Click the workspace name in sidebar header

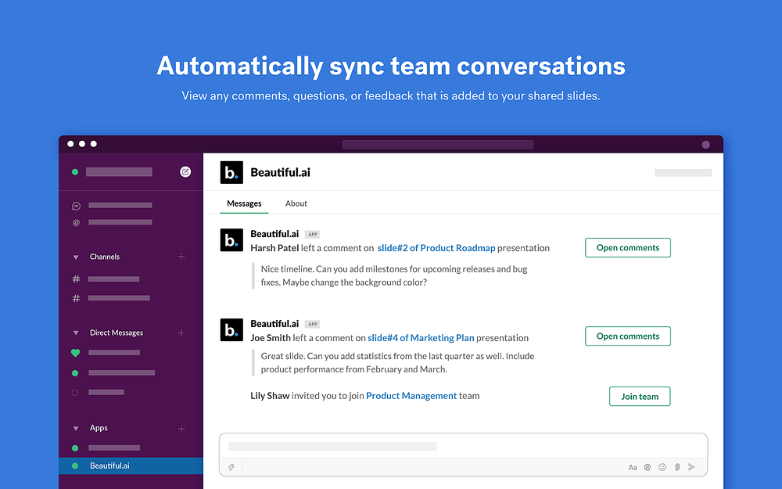coord(119,172)
